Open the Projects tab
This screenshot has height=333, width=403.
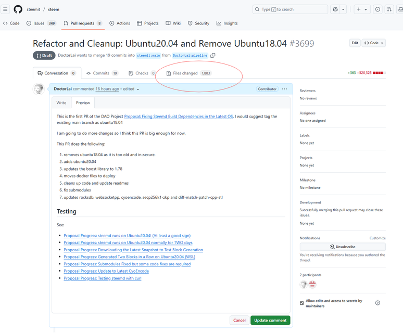click(148, 23)
